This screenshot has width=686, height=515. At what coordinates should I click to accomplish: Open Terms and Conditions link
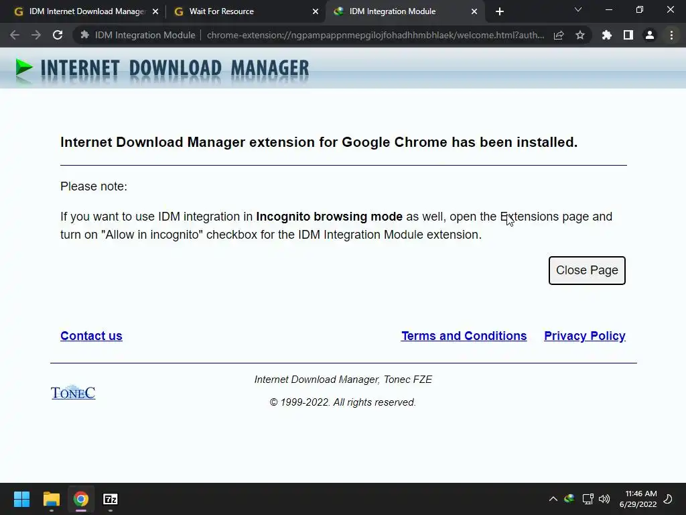coord(464,336)
